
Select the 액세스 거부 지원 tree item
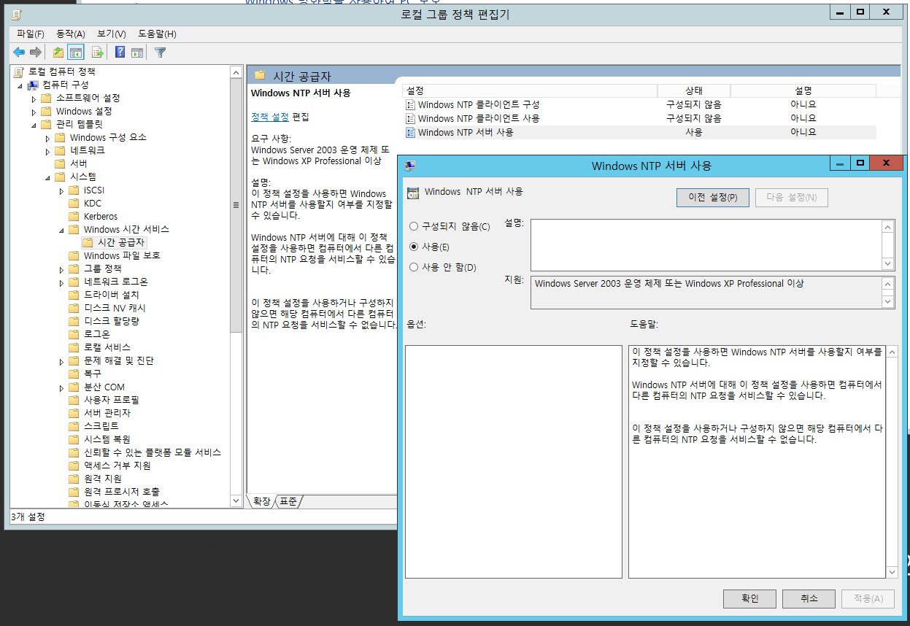coord(117,465)
